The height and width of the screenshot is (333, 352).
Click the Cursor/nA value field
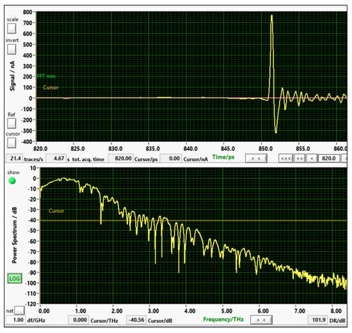[171, 159]
